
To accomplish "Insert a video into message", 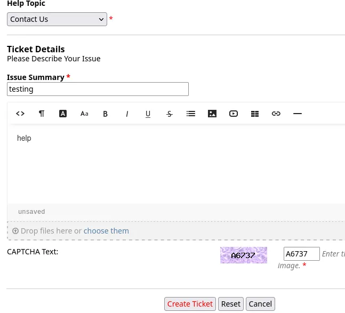I will [x=234, y=114].
